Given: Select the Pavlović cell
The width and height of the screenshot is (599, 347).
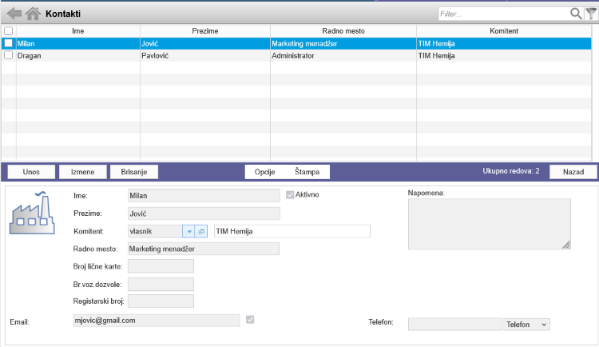Looking at the screenshot, I should pyautogui.click(x=205, y=55).
